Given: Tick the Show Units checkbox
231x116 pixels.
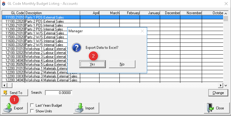Looking at the screenshot, I should coord(32,111).
